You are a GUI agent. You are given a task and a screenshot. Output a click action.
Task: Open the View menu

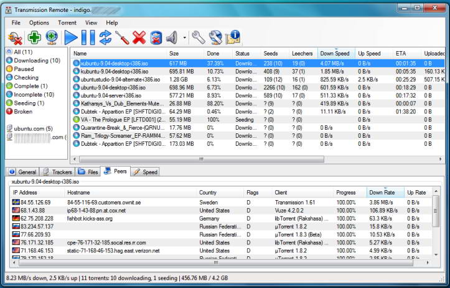tap(91, 22)
